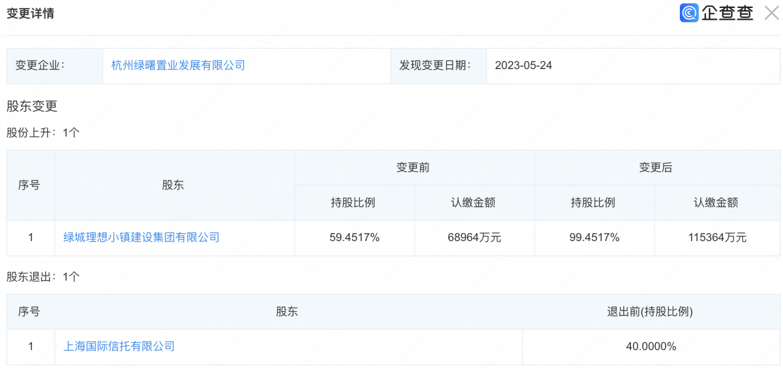Select the 115364万元 subscribed amount cell
The image size is (783, 368).
click(x=716, y=238)
